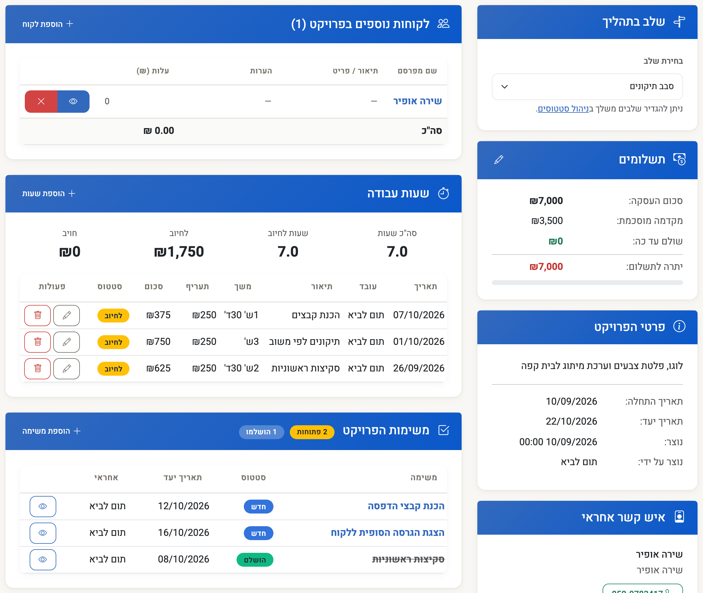This screenshot has height=593, width=703.
Task: Click הוספת לקוח to add a client
Action: click(x=48, y=24)
